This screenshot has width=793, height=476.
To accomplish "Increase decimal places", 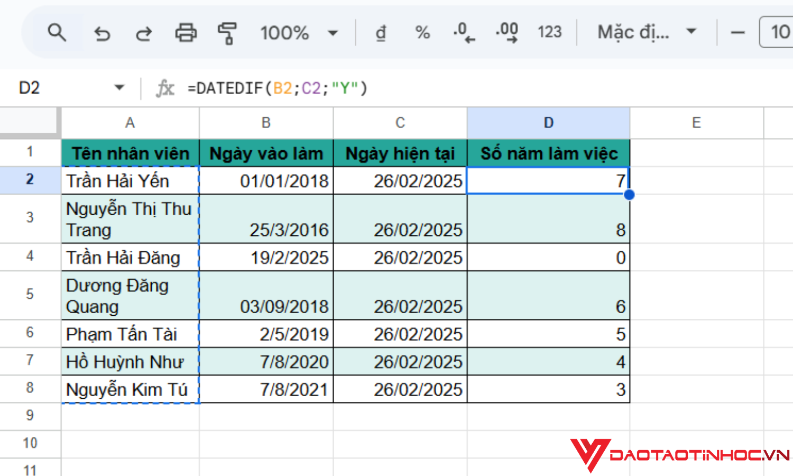I will tap(505, 33).
